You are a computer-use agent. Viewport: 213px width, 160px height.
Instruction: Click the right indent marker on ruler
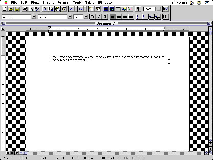[165, 30]
